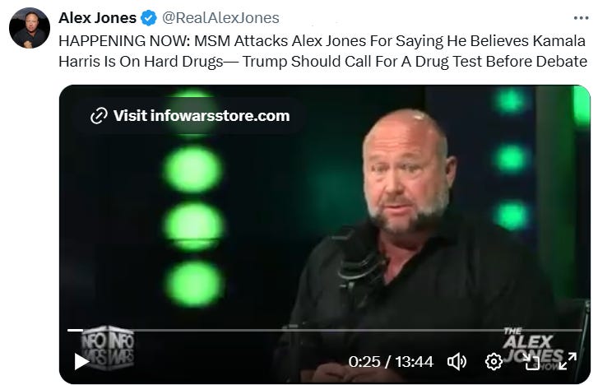
Task: Open the @RealAlexJones handle link
Action: tap(220, 18)
